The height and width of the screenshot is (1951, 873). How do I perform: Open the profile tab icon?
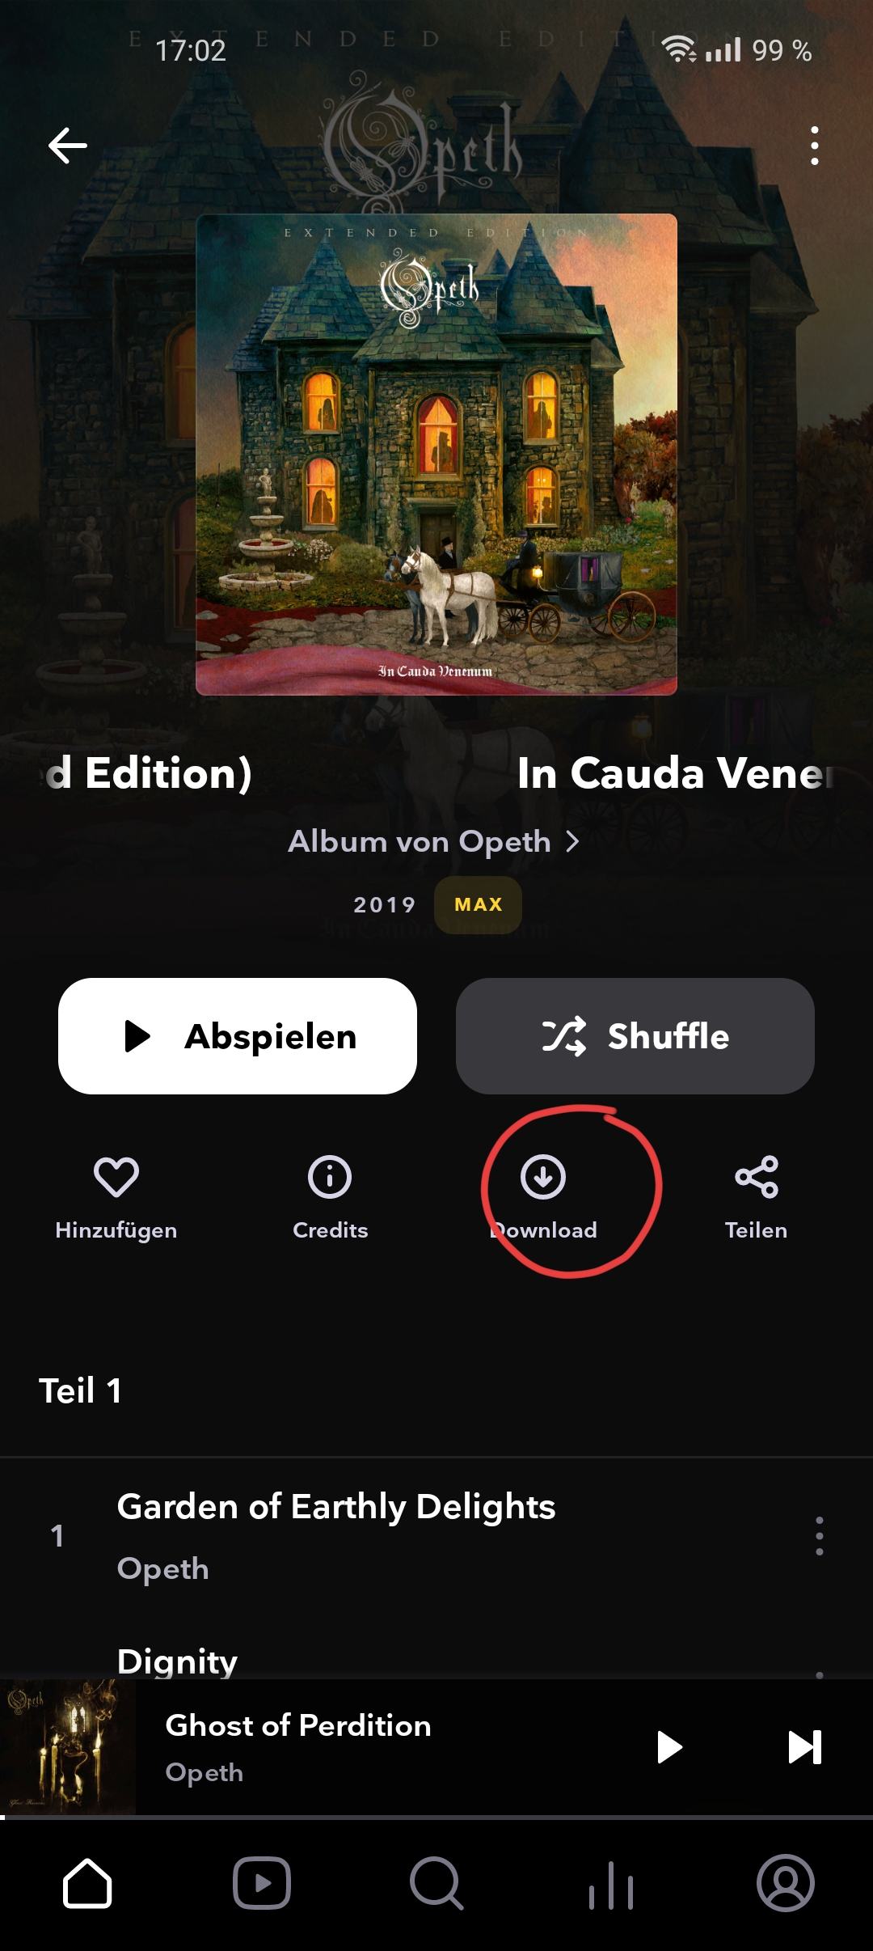(786, 1883)
